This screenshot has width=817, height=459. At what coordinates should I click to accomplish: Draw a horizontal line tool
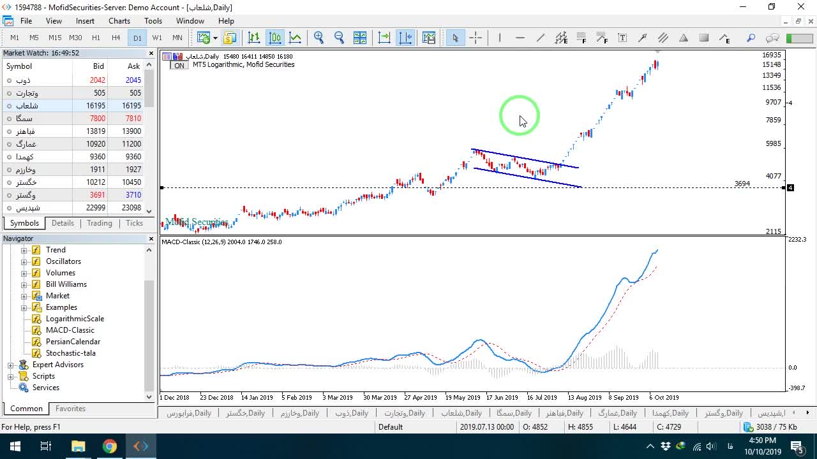pyautogui.click(x=520, y=38)
